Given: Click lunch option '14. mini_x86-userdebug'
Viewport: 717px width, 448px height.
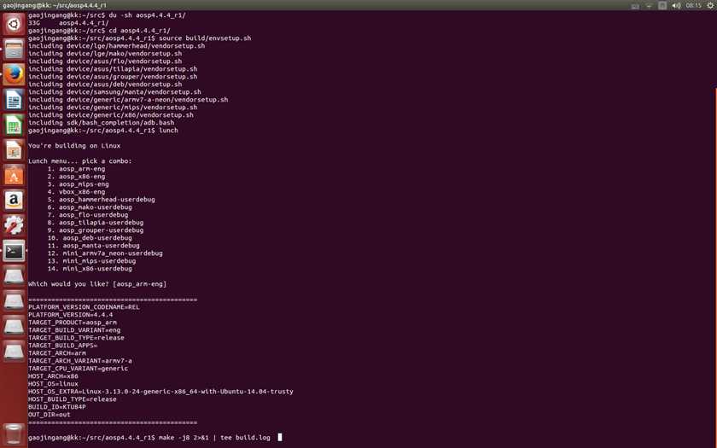Looking at the screenshot, I should point(90,269).
